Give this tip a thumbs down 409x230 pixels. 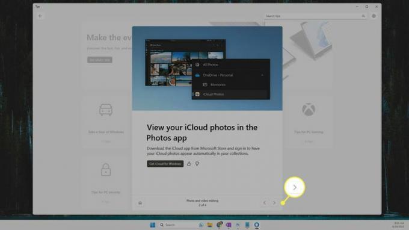coord(197,164)
